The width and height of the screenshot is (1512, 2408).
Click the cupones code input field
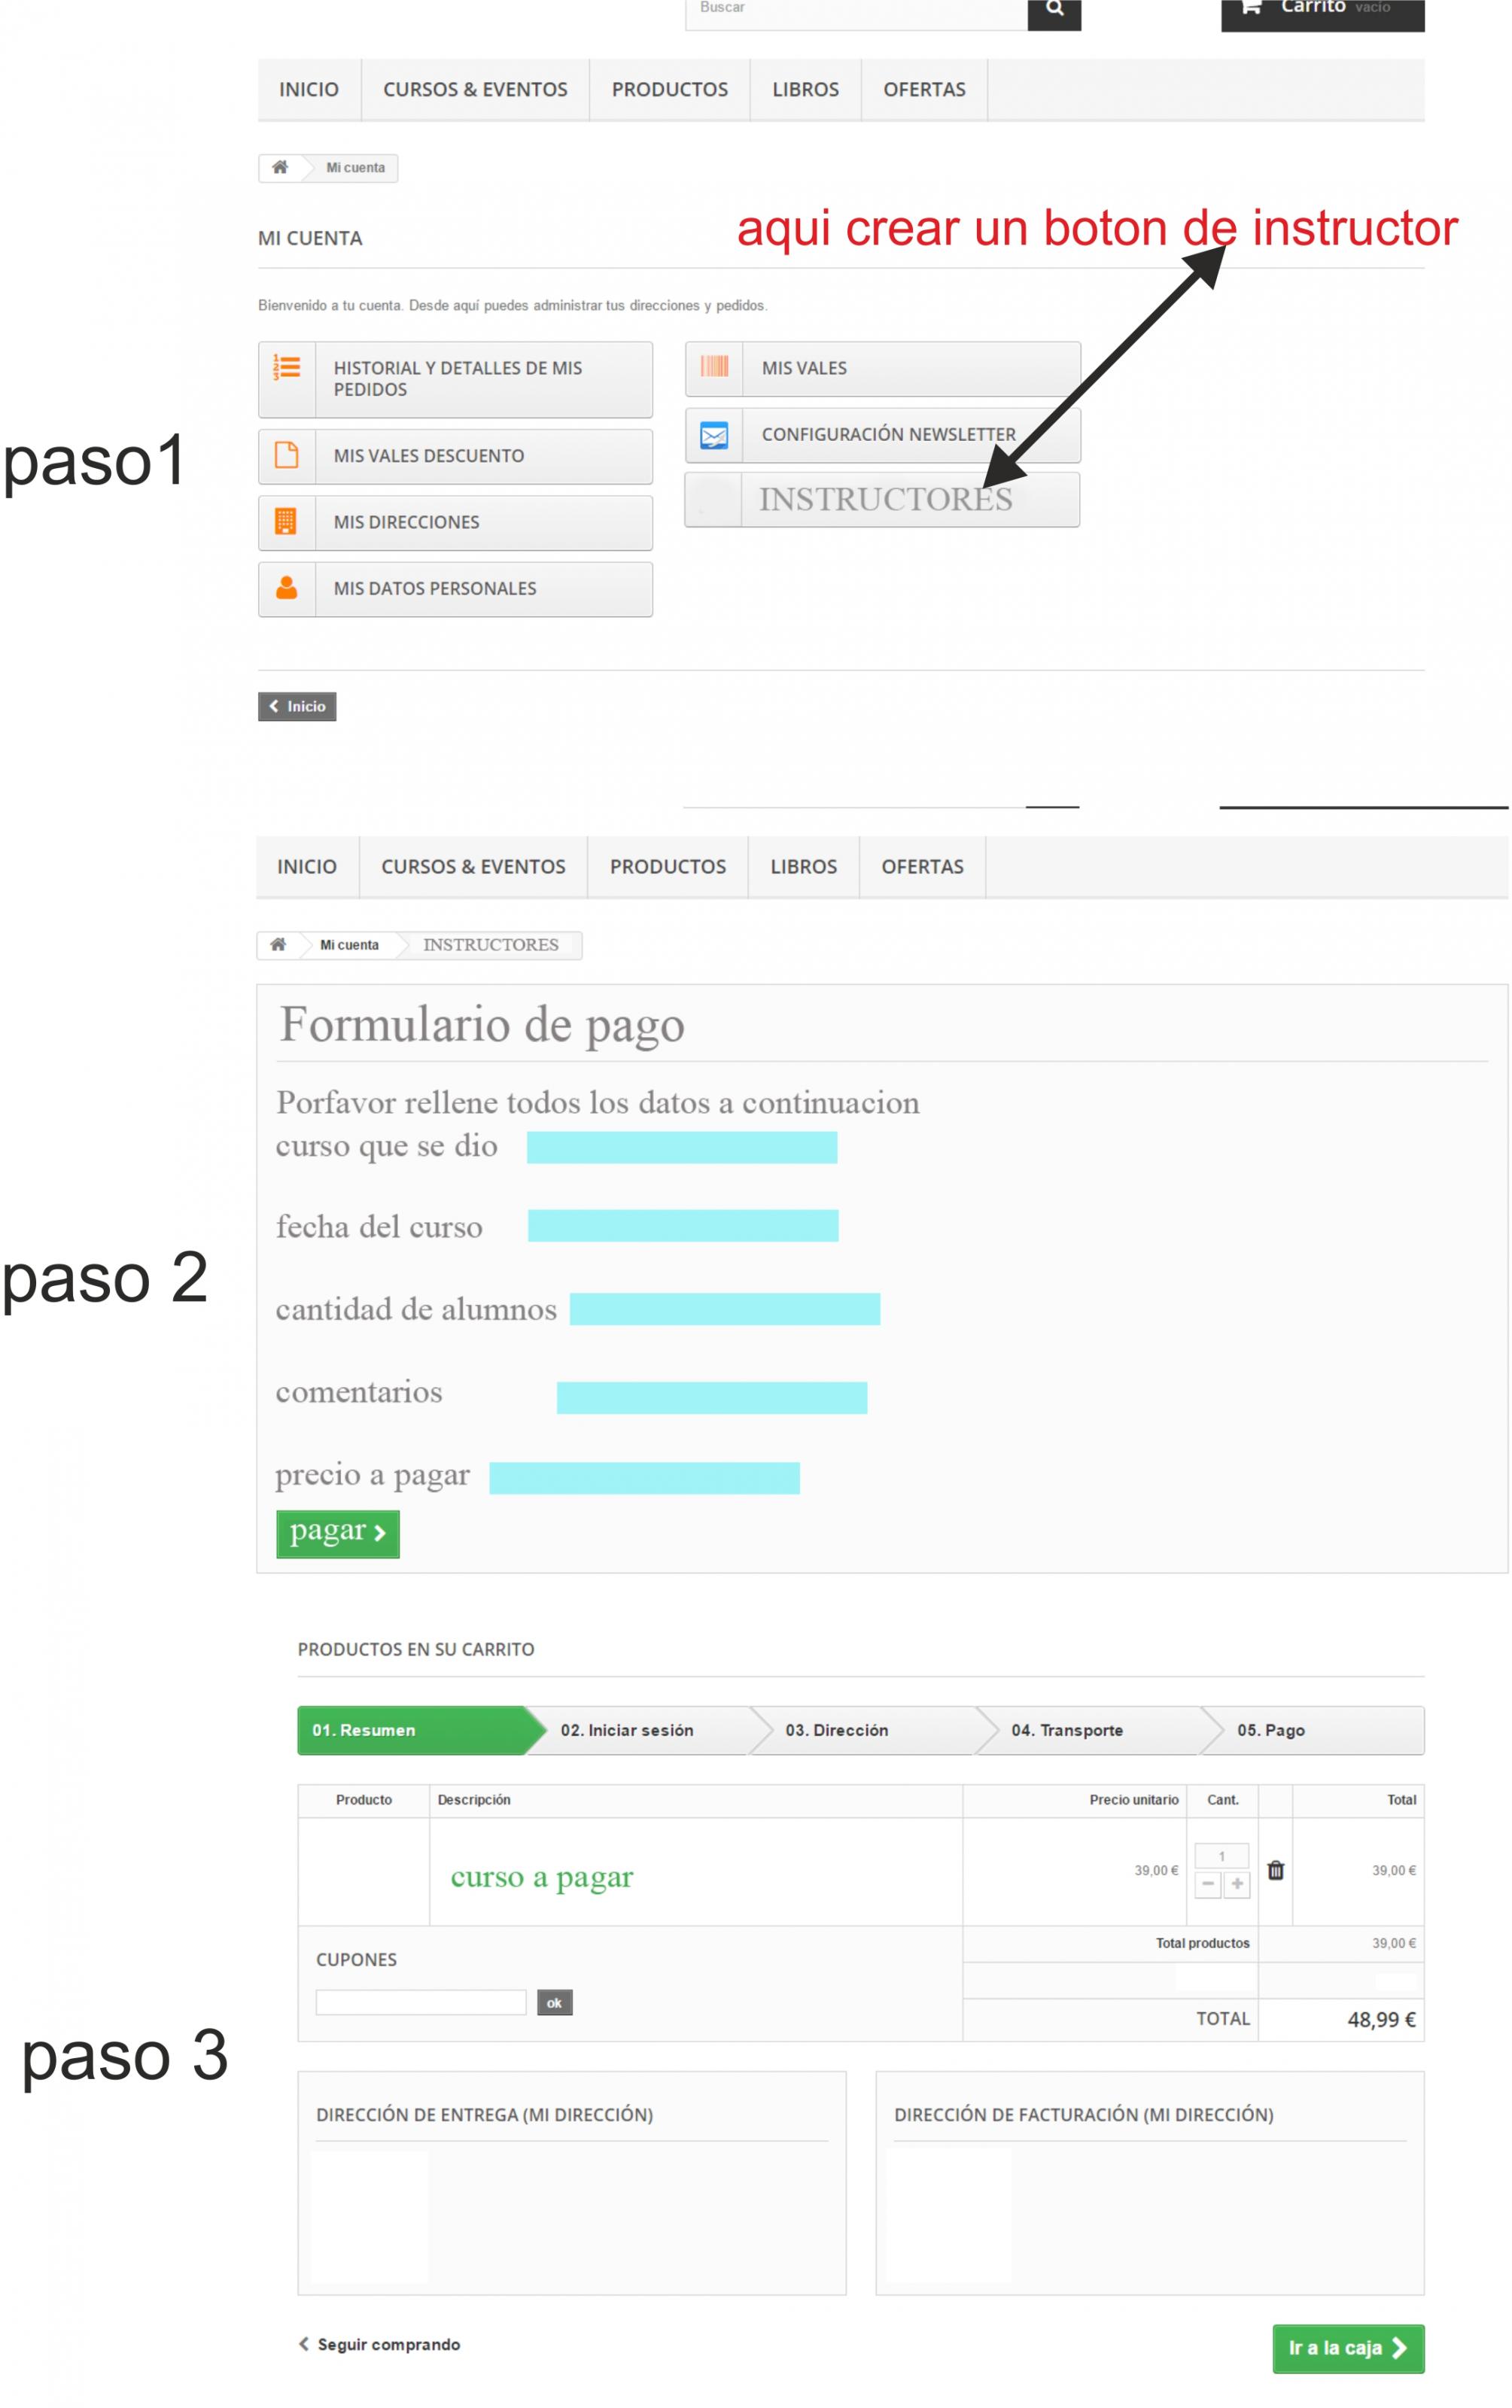pos(421,2001)
